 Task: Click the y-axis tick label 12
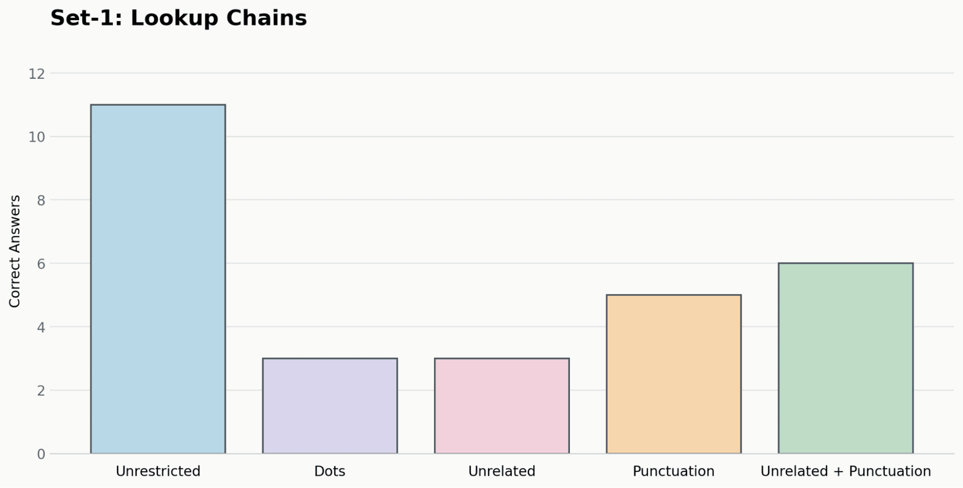[x=37, y=74]
